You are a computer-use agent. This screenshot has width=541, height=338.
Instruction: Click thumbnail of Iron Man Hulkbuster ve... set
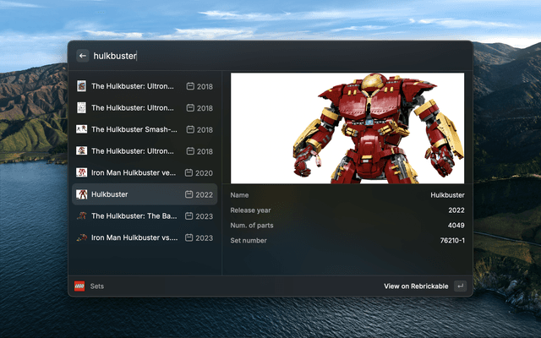coord(82,172)
